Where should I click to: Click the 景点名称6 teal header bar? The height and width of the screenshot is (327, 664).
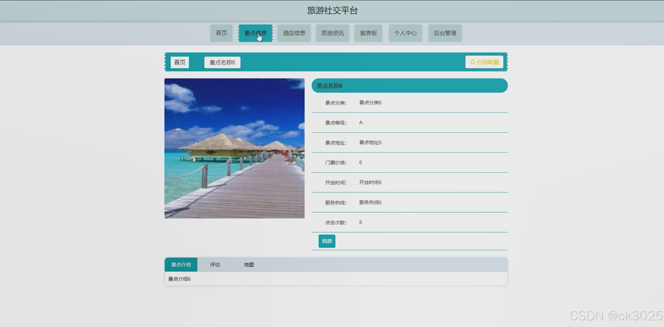409,85
